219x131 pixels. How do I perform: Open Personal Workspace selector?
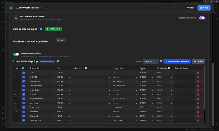[191, 2]
